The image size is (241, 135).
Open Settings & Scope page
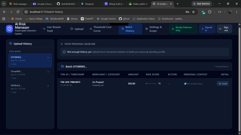[x=154, y=29]
